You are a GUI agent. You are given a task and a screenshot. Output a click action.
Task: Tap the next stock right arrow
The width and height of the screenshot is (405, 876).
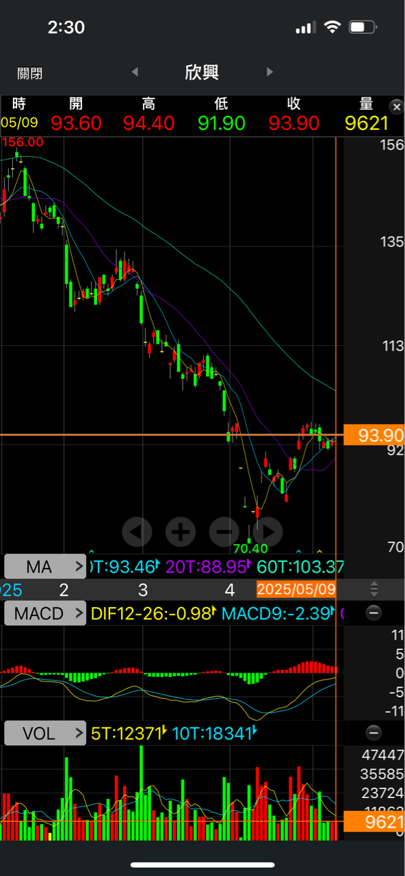pos(270,72)
